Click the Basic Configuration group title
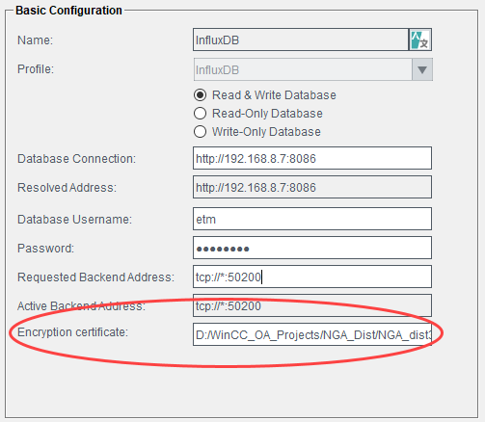This screenshot has height=422, width=485. tap(68, 11)
